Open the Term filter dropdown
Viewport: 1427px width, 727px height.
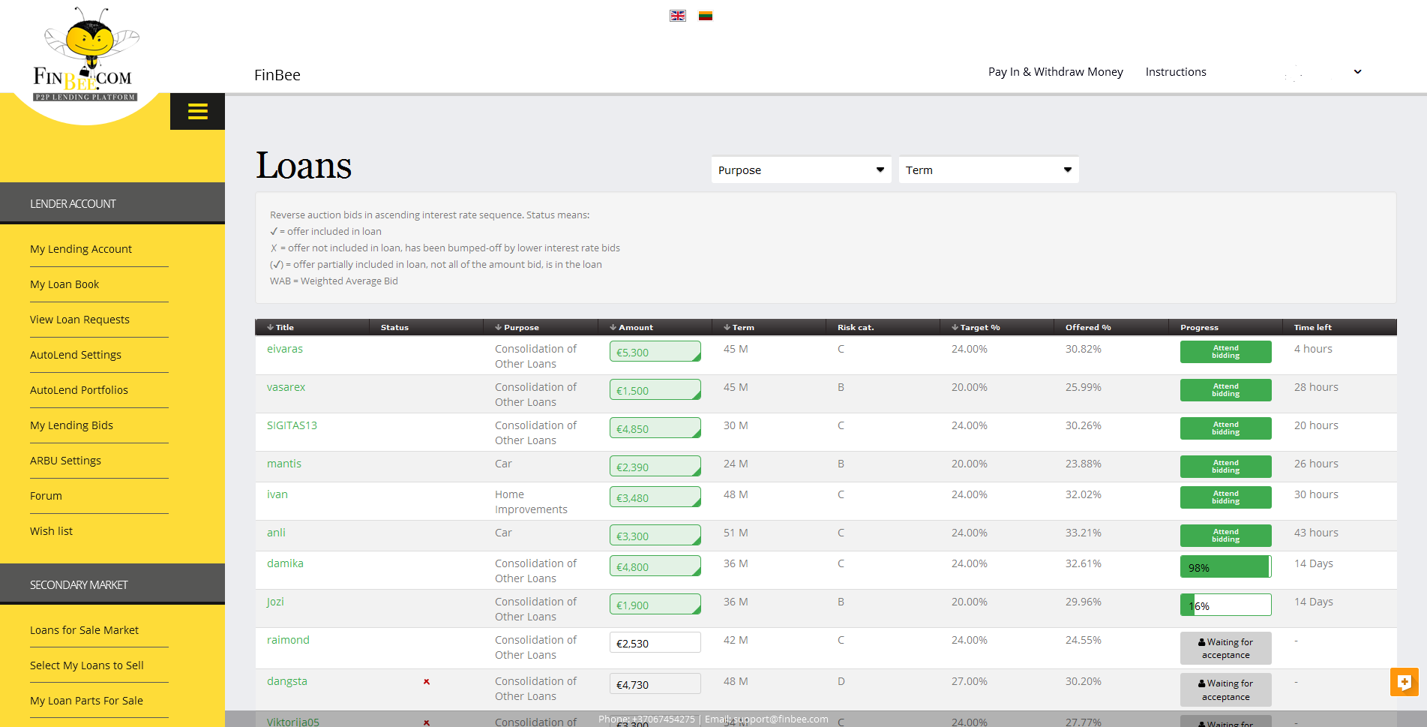point(988,170)
